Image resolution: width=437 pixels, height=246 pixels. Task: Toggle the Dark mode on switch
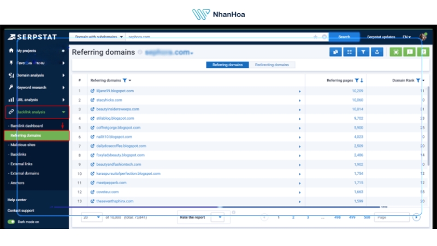11,222
